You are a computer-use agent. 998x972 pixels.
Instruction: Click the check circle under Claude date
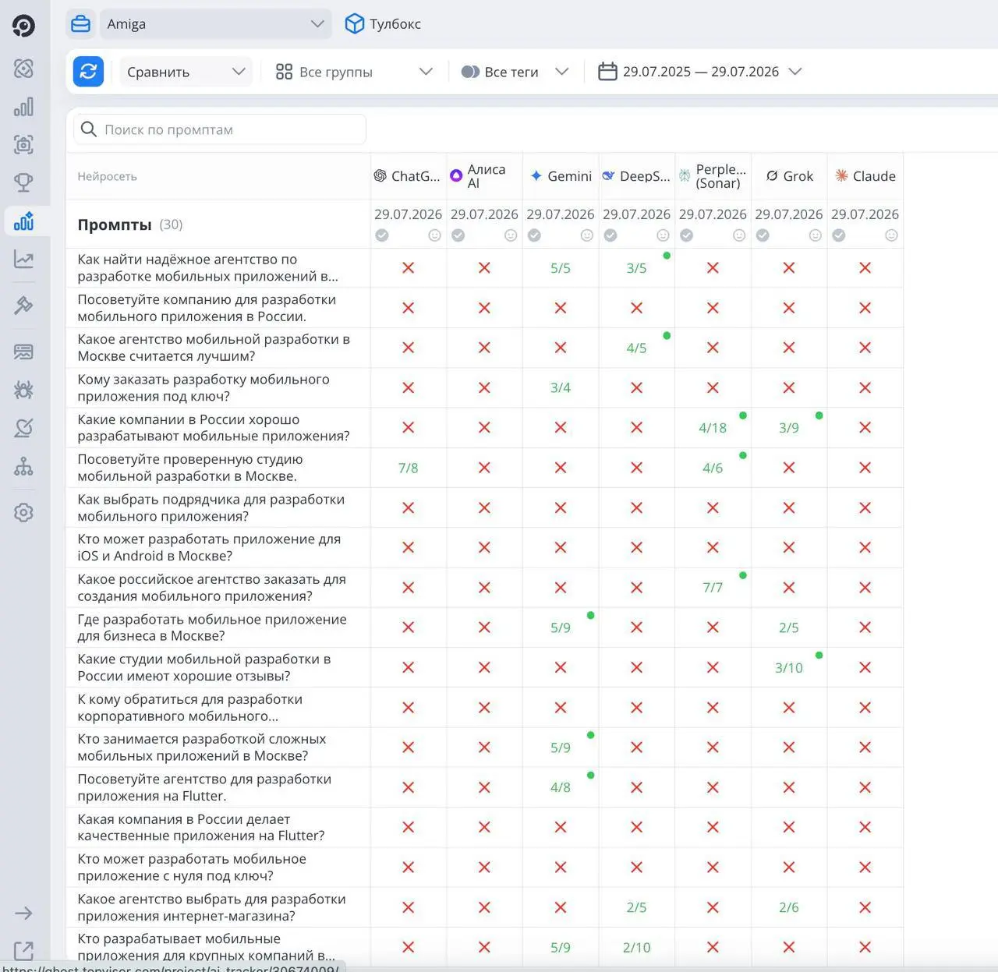(839, 235)
